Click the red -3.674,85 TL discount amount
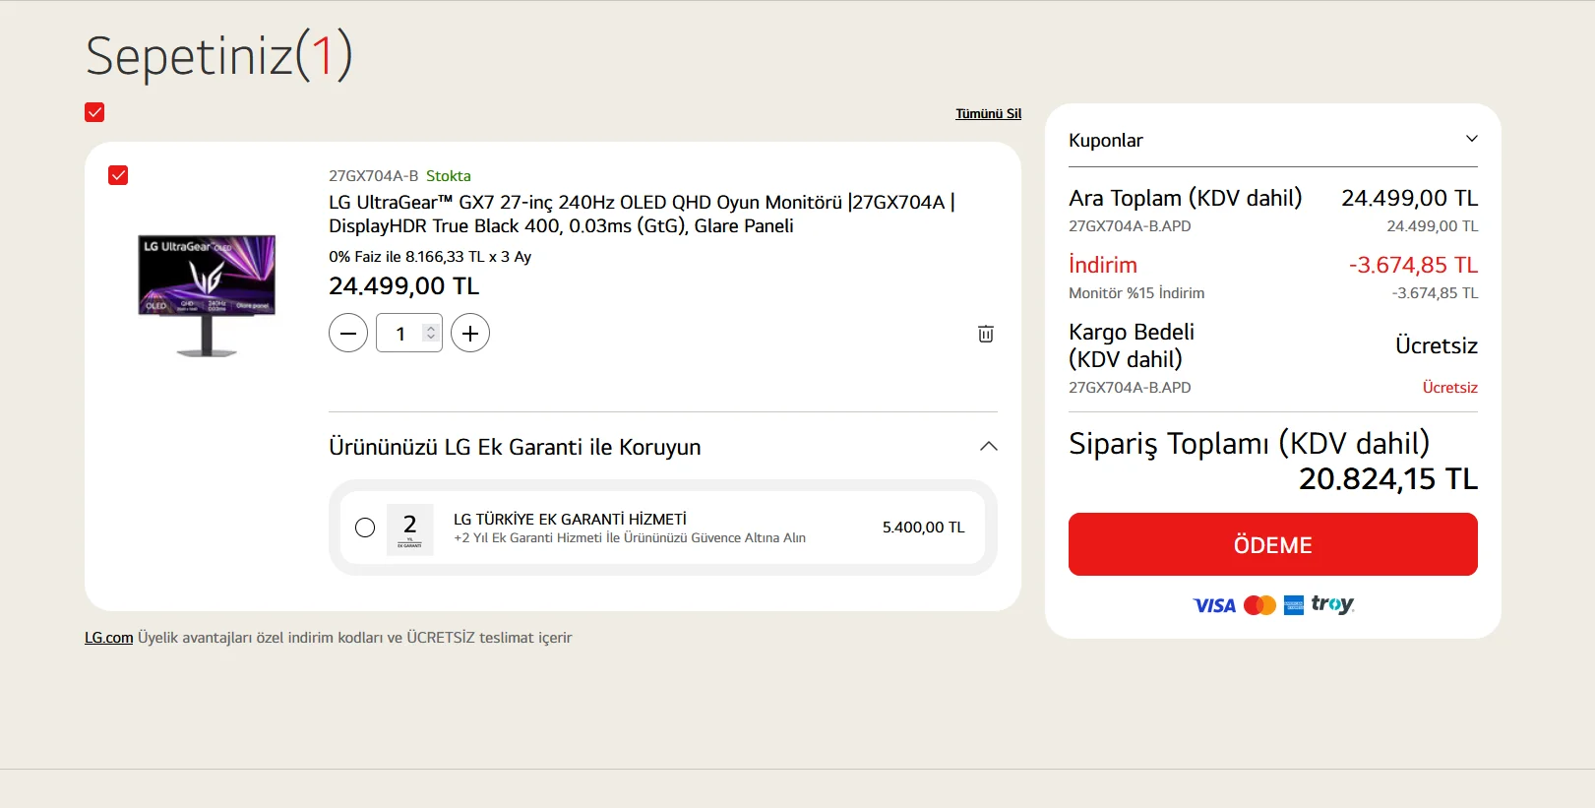Viewport: 1595px width, 808px height. pyautogui.click(x=1413, y=265)
